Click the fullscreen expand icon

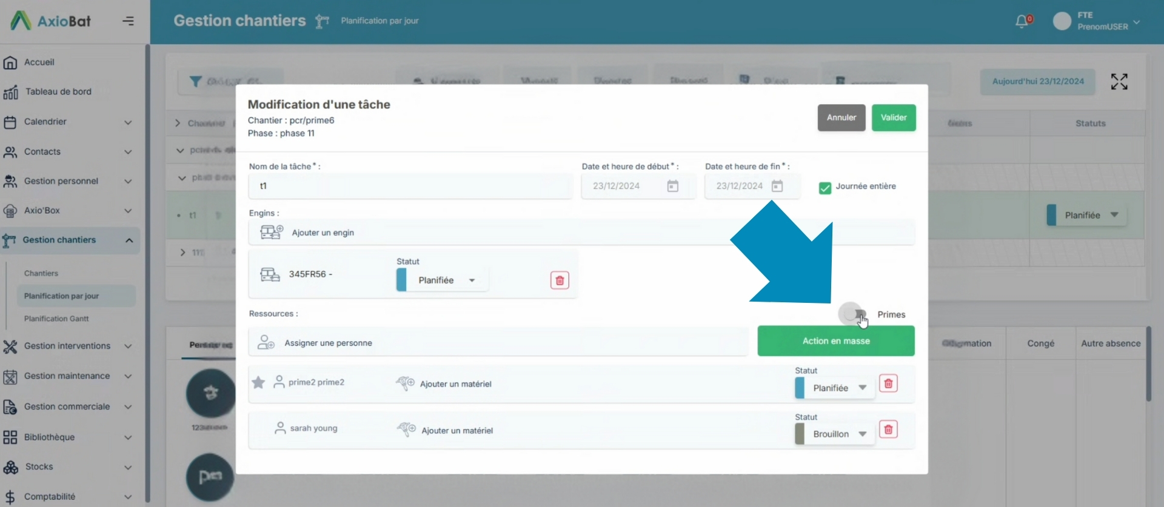click(1119, 82)
